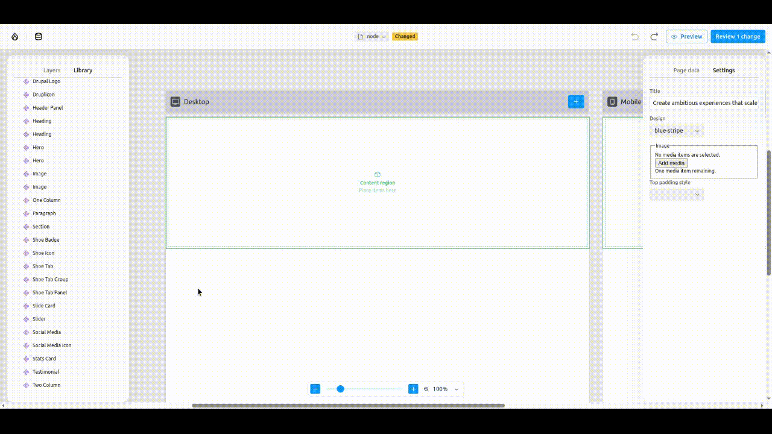772x434 pixels.
Task: Open the Page data tab
Action: 686,70
